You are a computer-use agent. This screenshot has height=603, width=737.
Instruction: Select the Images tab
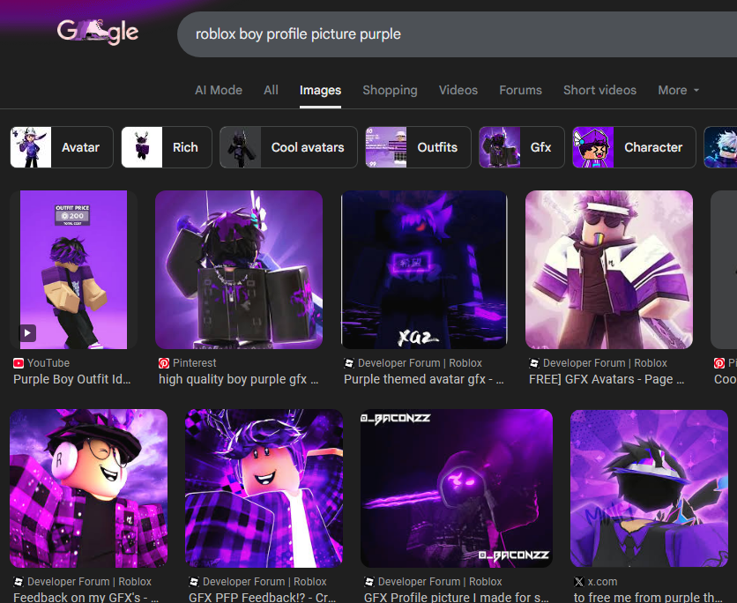click(x=320, y=90)
